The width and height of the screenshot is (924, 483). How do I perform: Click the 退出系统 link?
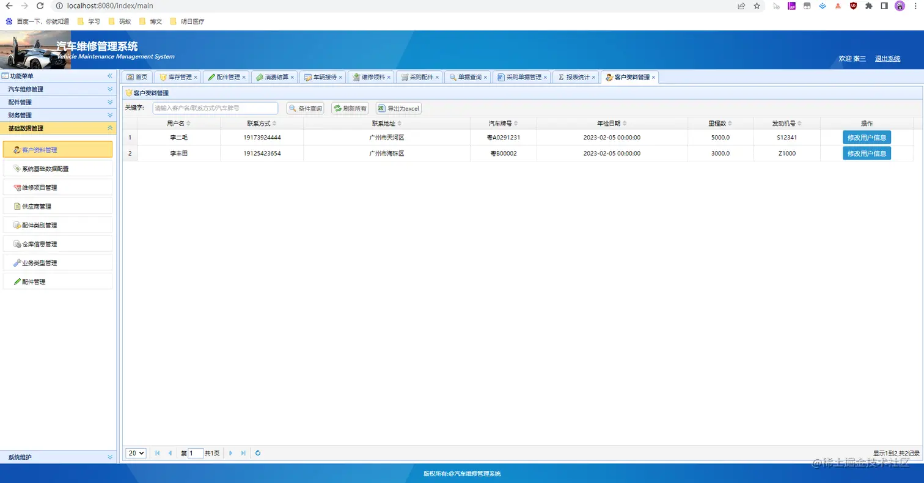(x=887, y=57)
